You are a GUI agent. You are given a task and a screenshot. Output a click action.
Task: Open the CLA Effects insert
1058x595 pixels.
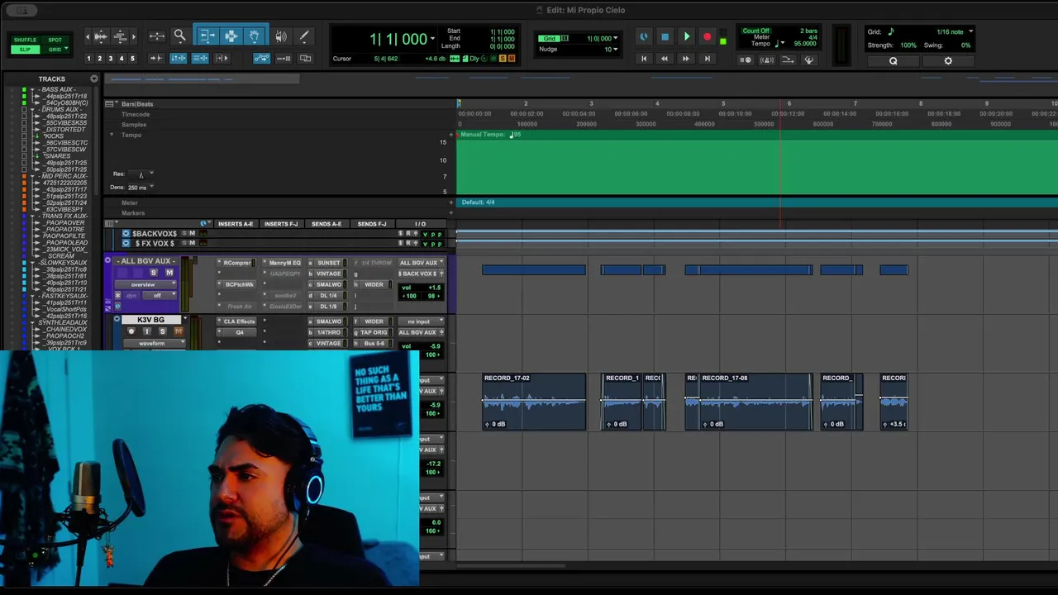pyautogui.click(x=239, y=321)
